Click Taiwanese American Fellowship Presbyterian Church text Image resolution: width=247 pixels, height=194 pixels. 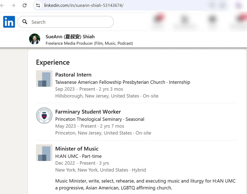110,82
